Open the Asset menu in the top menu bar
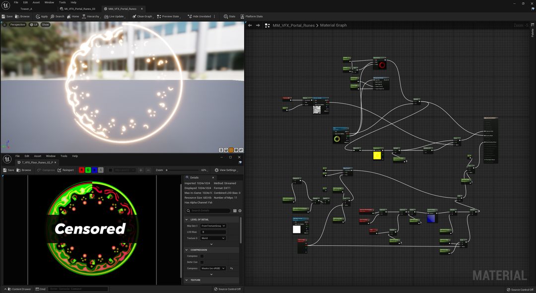536x293 pixels. coord(36,2)
